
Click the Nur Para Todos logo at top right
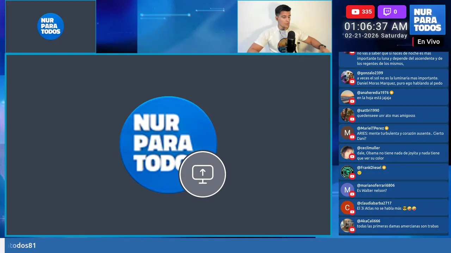(427, 20)
